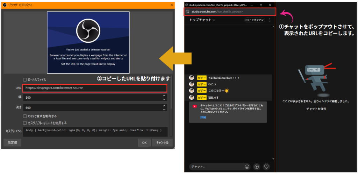Click avatar beside 初見です message
Screen dimensions: 358x175
192,97
